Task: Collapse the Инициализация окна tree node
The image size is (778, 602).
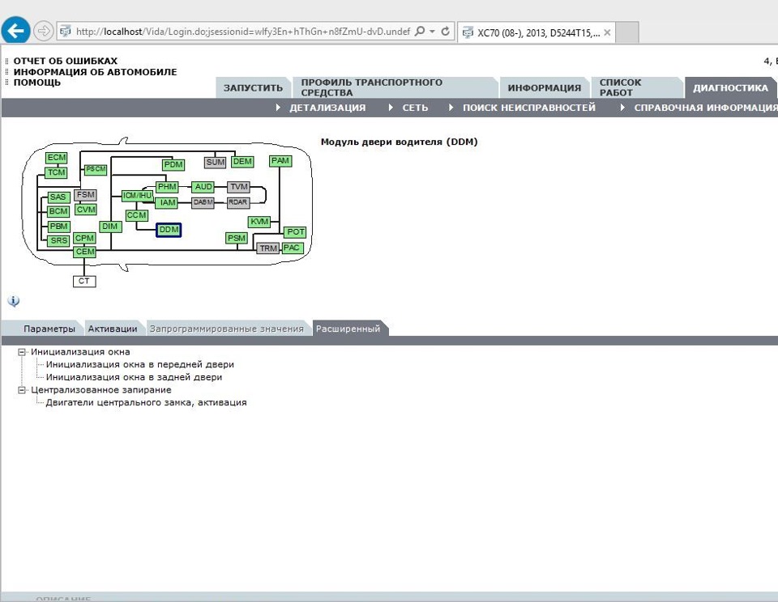Action: [21, 352]
